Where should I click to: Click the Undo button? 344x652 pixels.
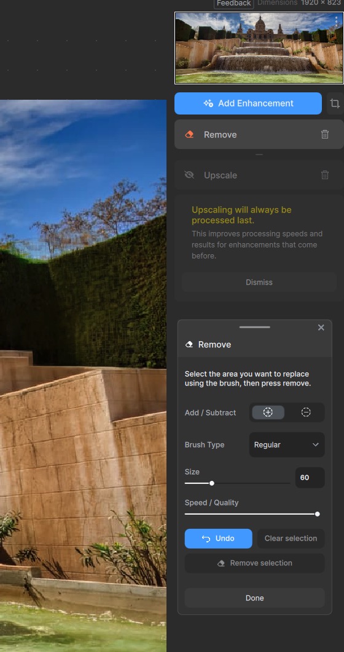click(x=218, y=539)
